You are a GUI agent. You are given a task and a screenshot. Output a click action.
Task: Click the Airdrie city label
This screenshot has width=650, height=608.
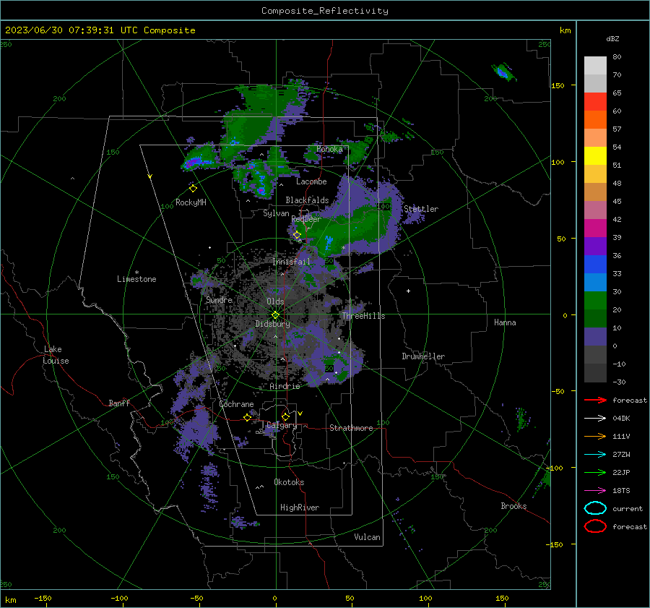[285, 386]
